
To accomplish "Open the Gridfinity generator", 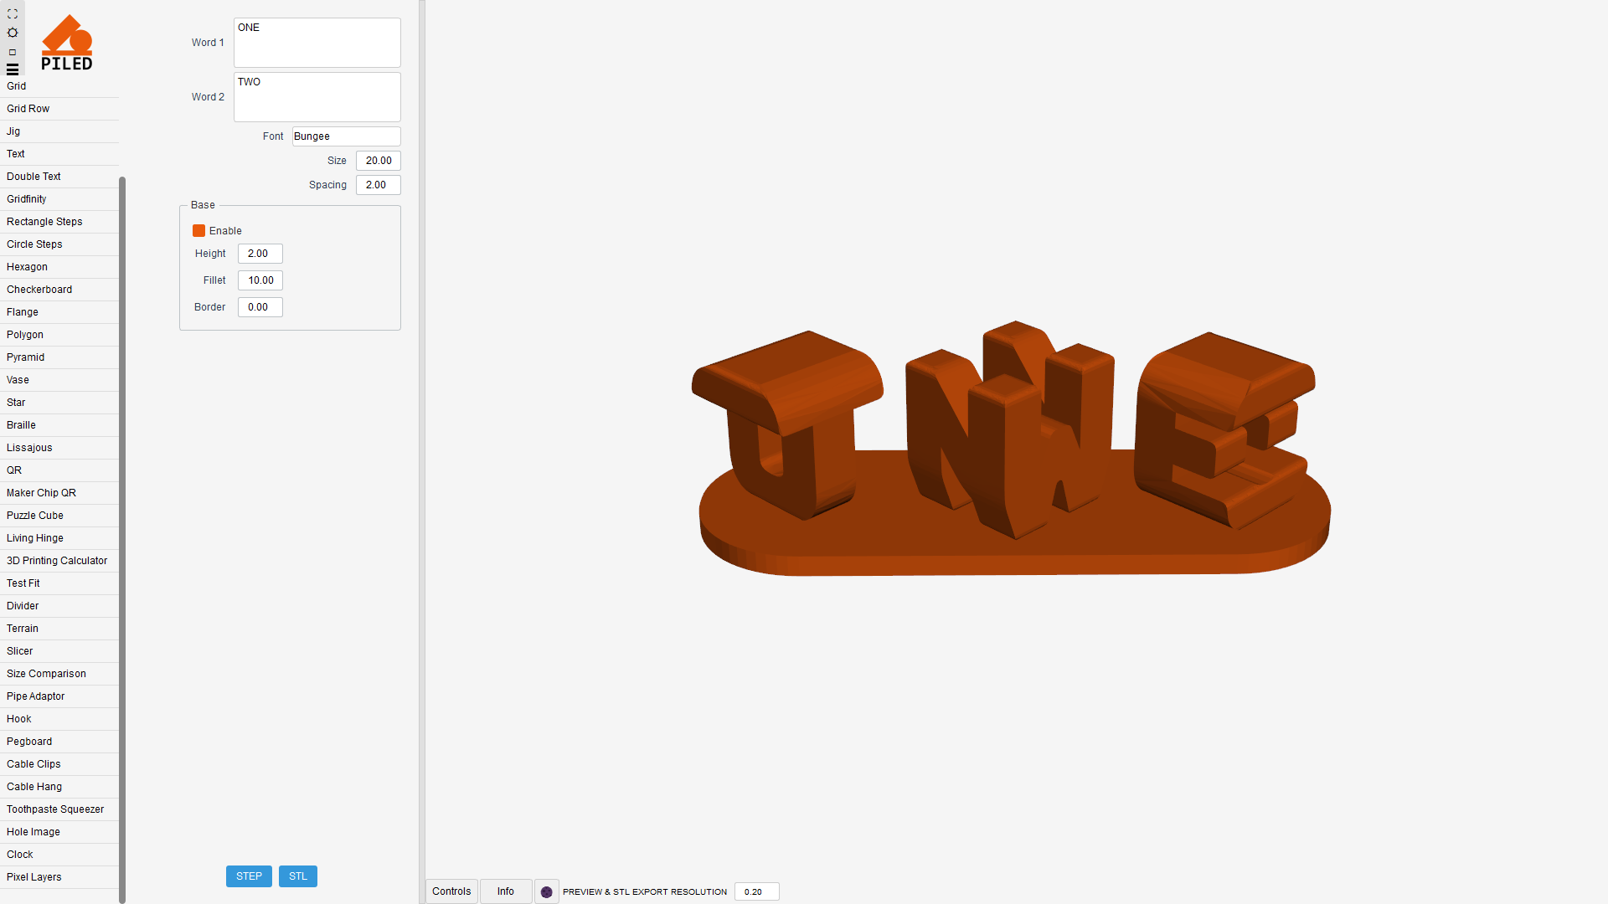I will pyautogui.click(x=59, y=199).
